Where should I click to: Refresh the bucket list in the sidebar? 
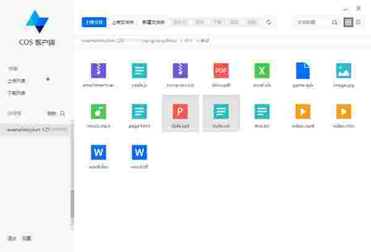pyautogui.click(x=62, y=113)
